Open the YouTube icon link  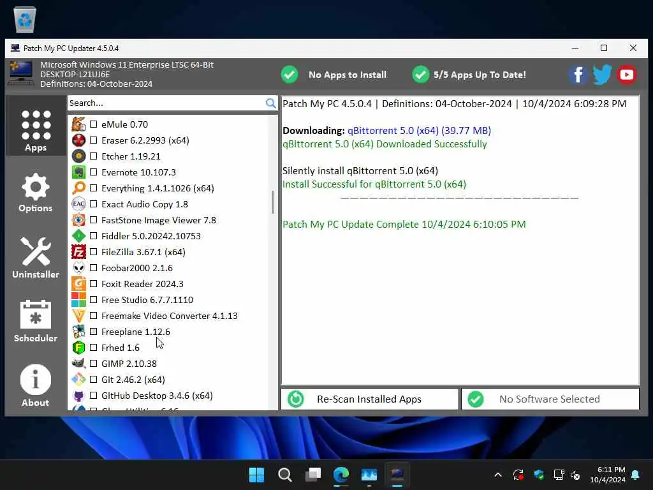(x=626, y=75)
